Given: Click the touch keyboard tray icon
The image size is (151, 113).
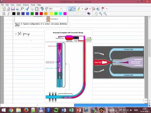Looking at the screenshot, I should tap(112, 110).
